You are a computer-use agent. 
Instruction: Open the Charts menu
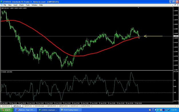coord(21,5)
